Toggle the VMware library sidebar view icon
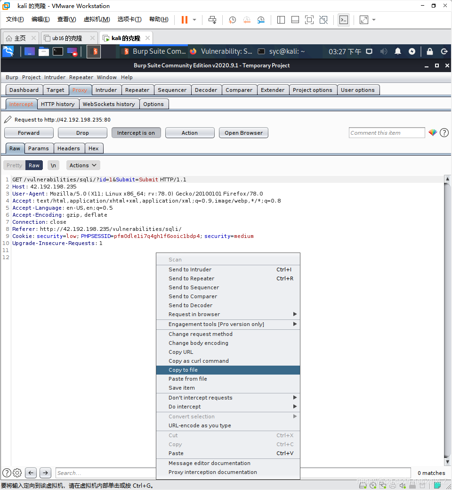 281,20
